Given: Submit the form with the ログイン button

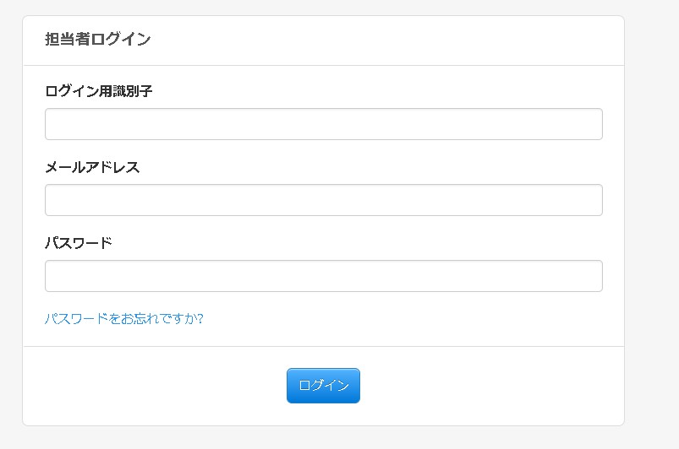Looking at the screenshot, I should pos(323,386).
